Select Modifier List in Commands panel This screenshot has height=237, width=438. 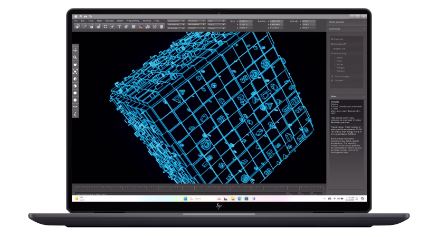pyautogui.click(x=339, y=49)
